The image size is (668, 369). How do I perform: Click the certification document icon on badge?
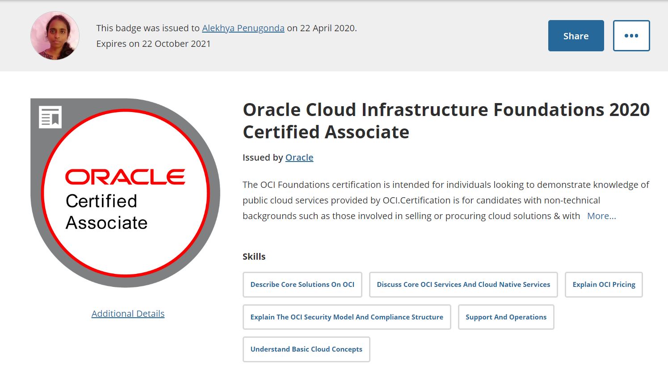tap(50, 117)
